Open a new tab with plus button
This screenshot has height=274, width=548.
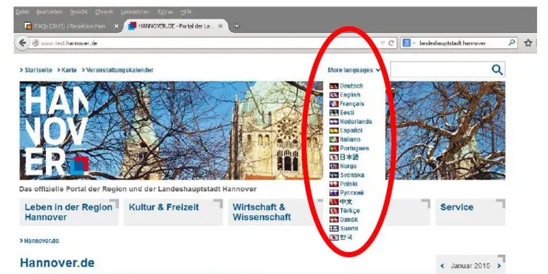[x=236, y=26]
